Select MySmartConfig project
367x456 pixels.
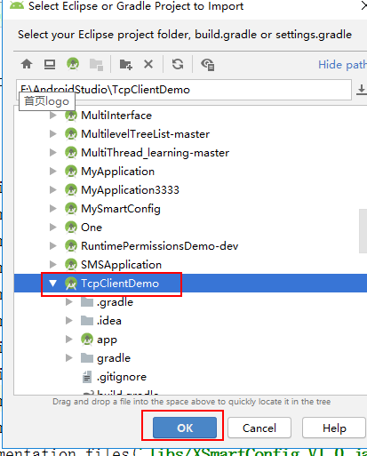pyautogui.click(x=121, y=209)
